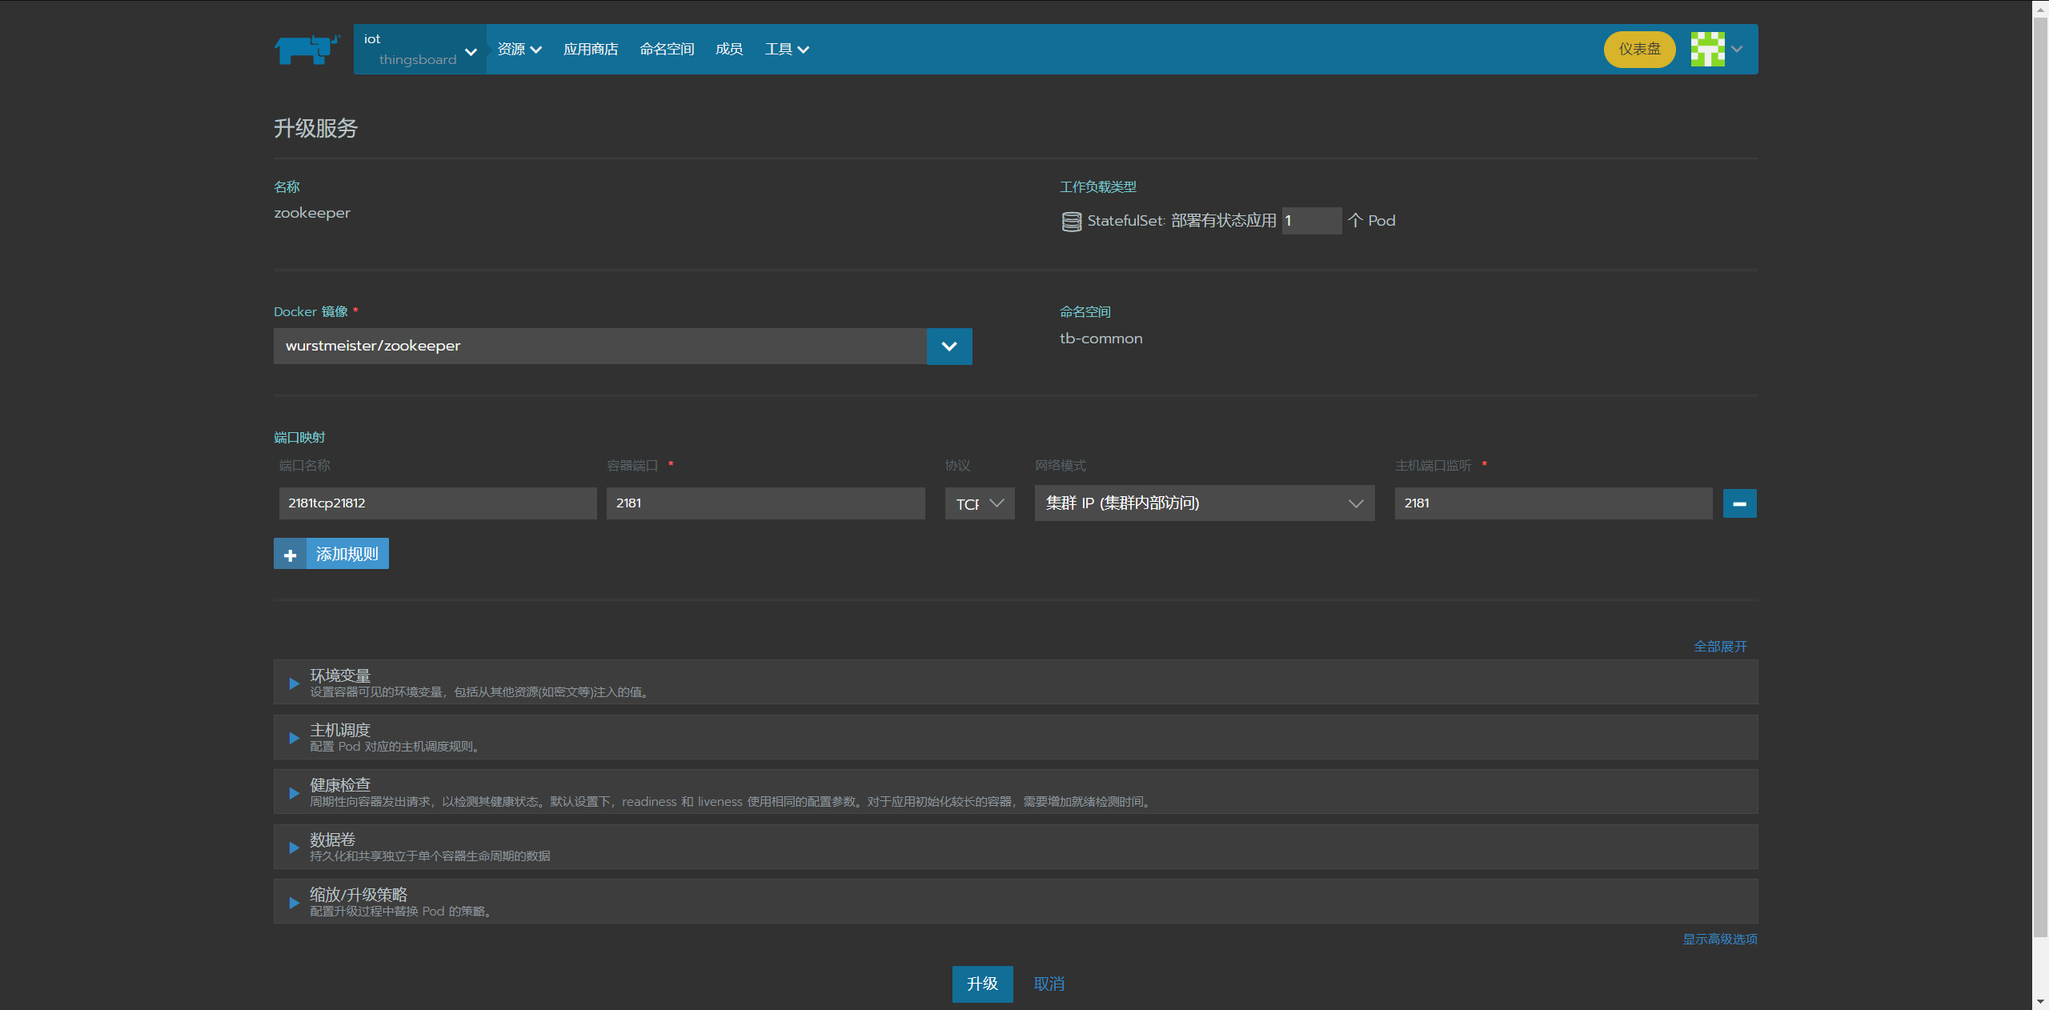Click 取消 to cancel upgrade
The width and height of the screenshot is (2049, 1010).
click(x=1049, y=984)
